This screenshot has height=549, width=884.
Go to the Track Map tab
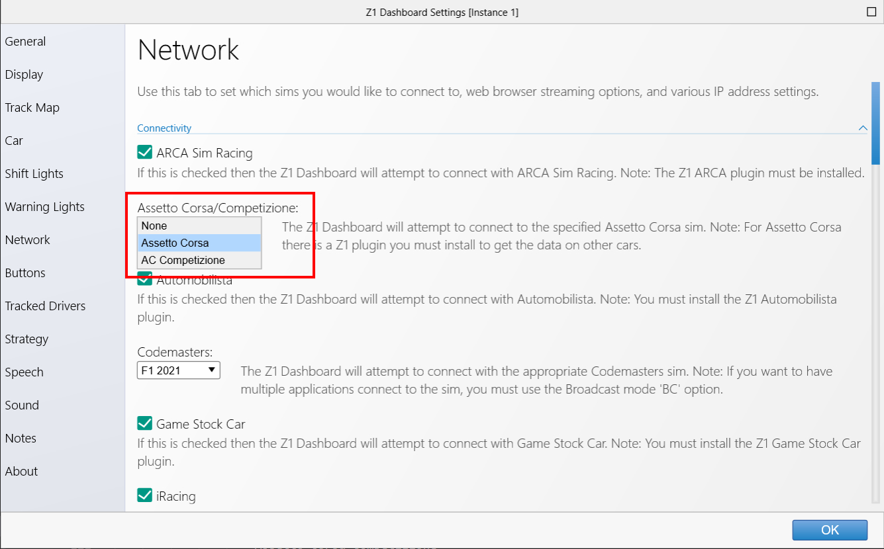(x=32, y=108)
